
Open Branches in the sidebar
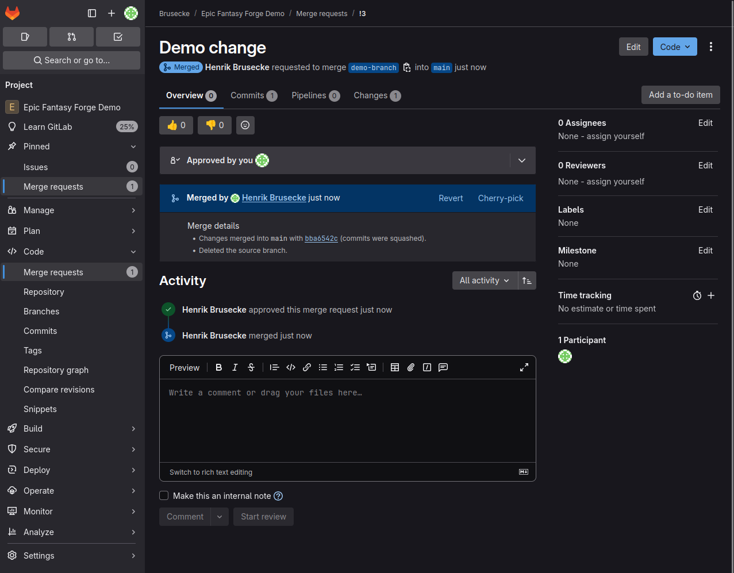[x=72, y=312]
